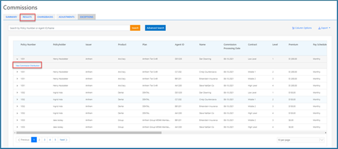Select the Results tab

(27, 17)
